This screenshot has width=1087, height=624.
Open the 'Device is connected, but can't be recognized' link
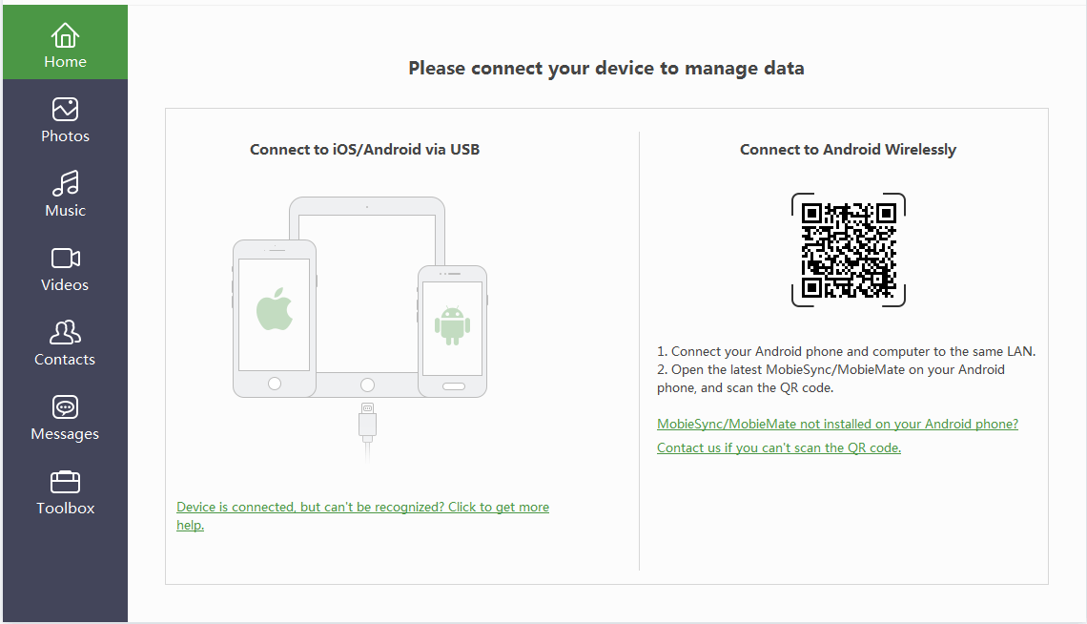(362, 516)
